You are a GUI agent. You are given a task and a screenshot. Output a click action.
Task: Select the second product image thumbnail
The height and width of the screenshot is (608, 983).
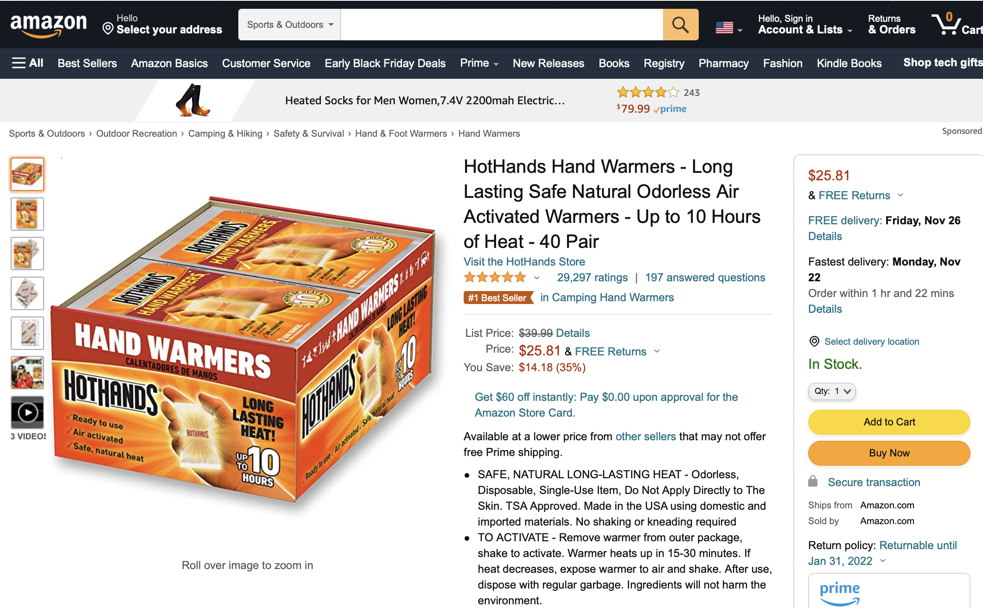27,214
